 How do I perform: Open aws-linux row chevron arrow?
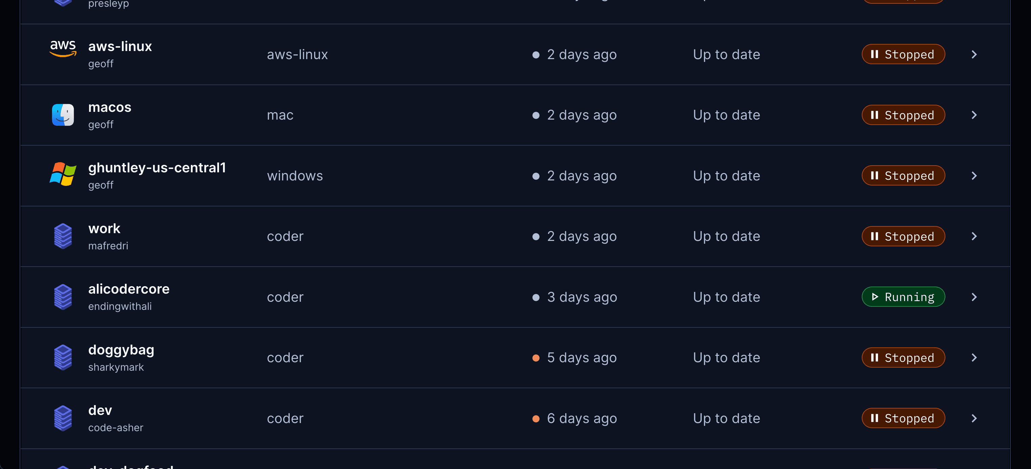[x=974, y=54]
